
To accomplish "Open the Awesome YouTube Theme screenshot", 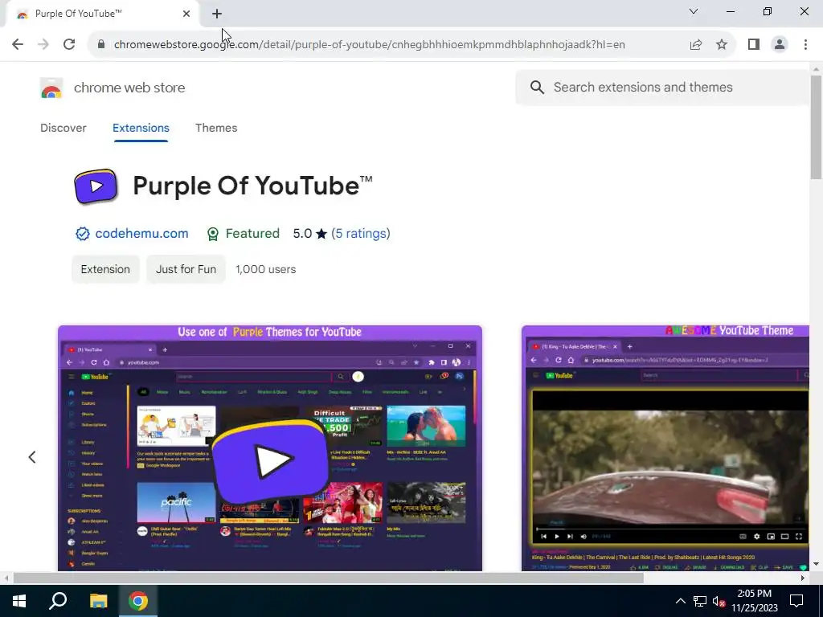I will pos(665,447).
